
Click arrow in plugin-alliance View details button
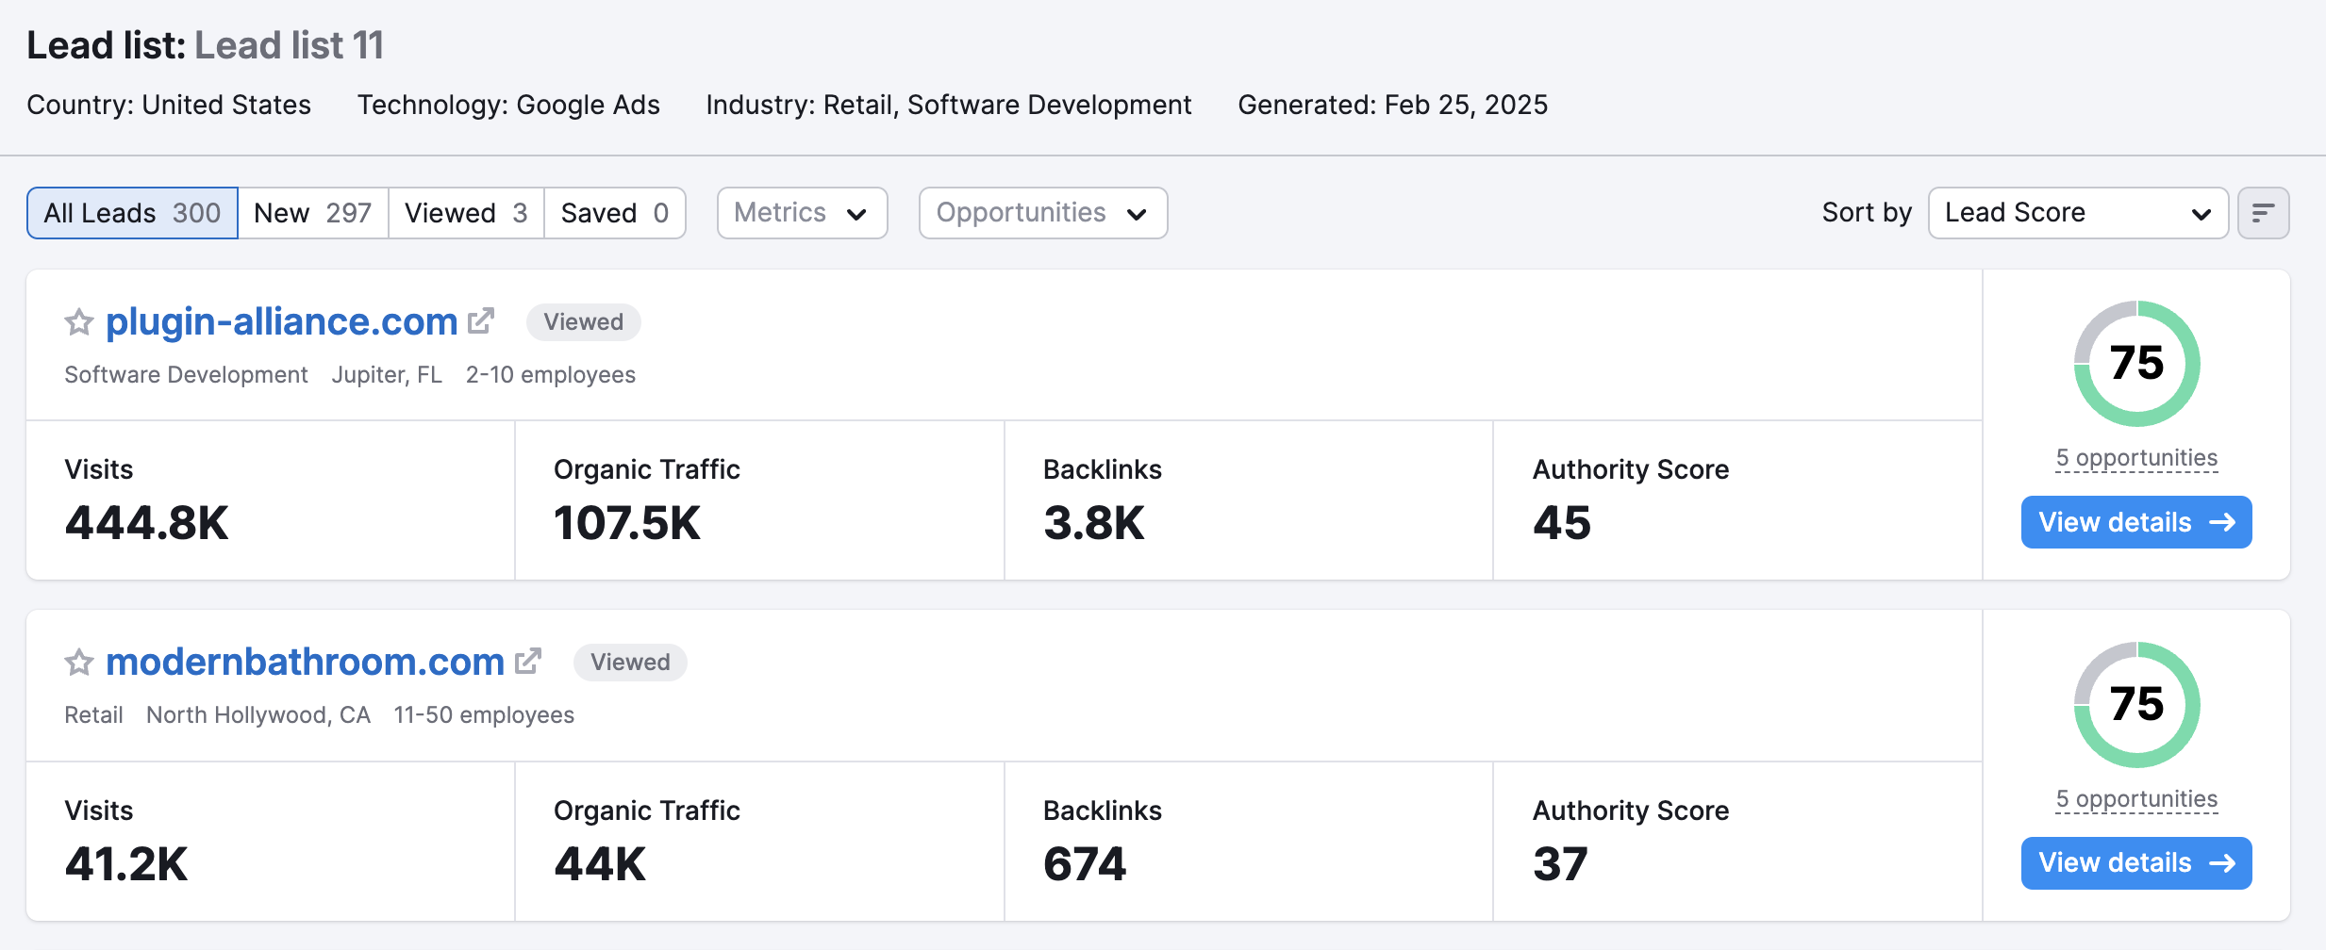click(x=2223, y=522)
